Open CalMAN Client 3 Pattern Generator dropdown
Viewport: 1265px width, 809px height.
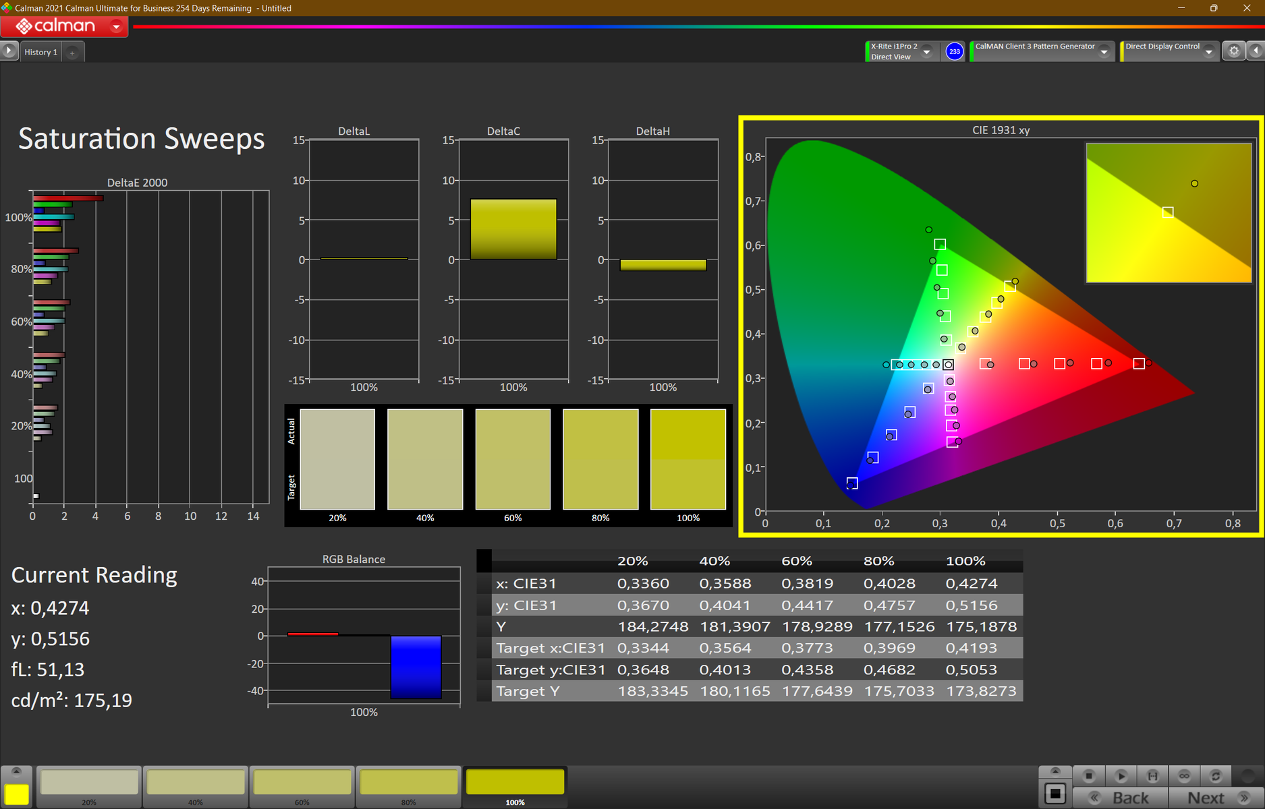tap(1104, 52)
